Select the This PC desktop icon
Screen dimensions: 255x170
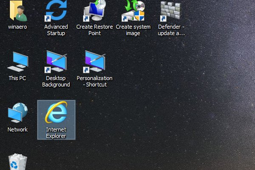(18, 62)
